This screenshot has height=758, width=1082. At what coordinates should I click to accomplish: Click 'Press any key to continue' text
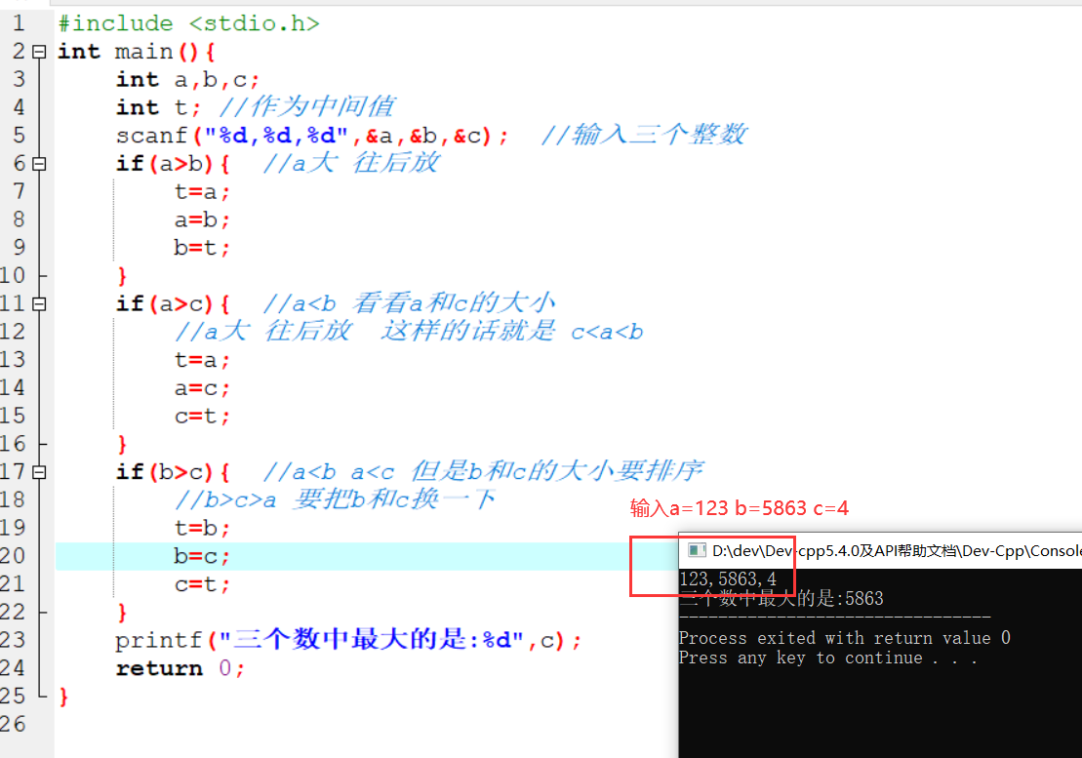point(828,658)
